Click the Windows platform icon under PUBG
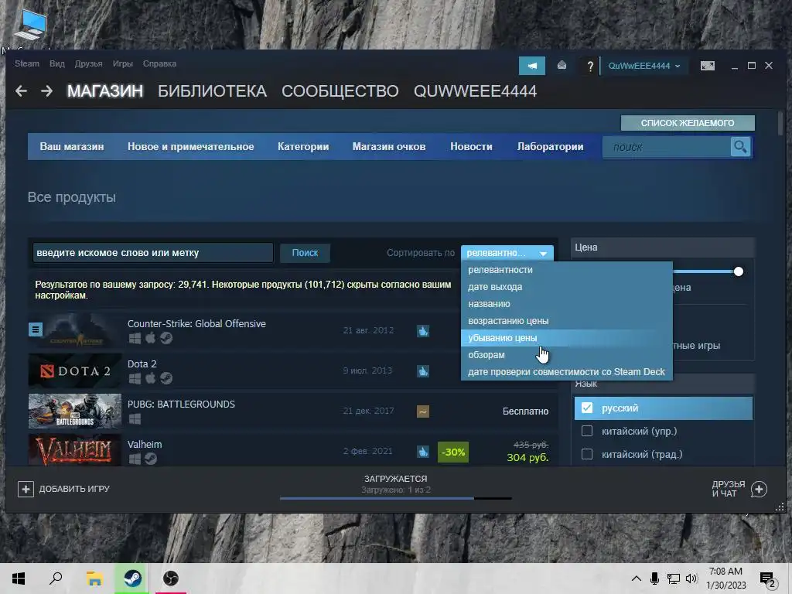This screenshot has height=594, width=792. [135, 418]
